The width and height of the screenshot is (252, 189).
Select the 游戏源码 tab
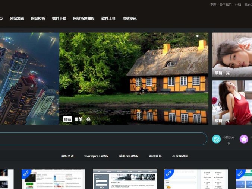point(155,156)
